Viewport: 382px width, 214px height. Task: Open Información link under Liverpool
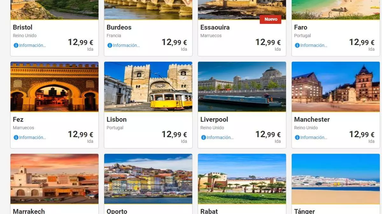[220, 138]
